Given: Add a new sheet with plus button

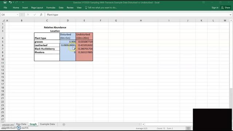Looking at the screenshot, I should pyautogui.click(x=64, y=124).
